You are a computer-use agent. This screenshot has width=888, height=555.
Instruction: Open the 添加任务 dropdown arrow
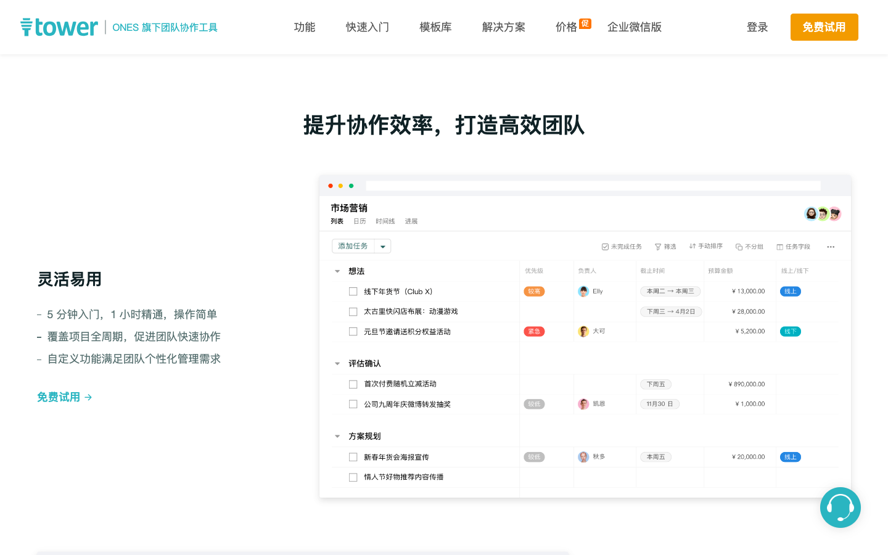click(383, 247)
